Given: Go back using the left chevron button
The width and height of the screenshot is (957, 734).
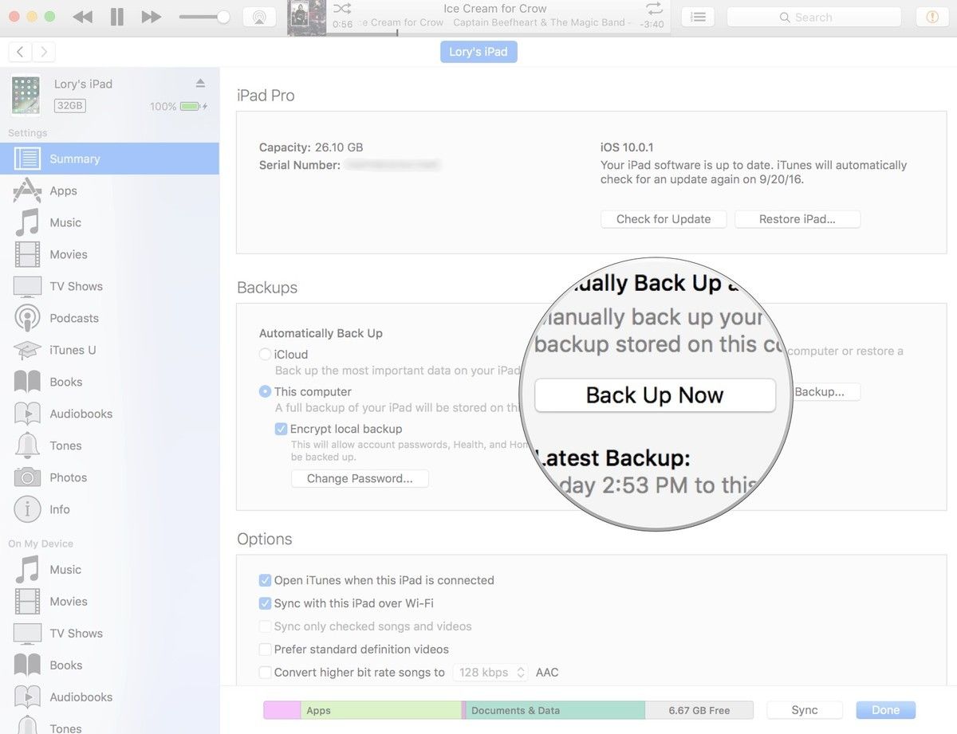Looking at the screenshot, I should pos(20,52).
